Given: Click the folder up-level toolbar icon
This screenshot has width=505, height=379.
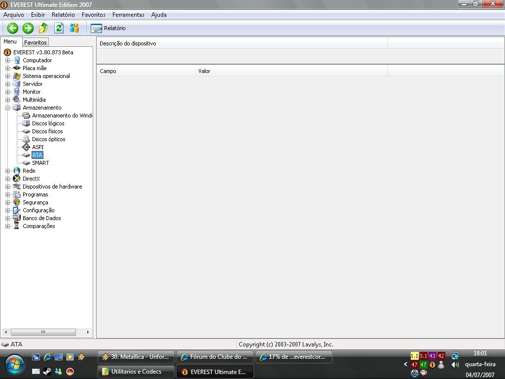Looking at the screenshot, I should tap(43, 28).
